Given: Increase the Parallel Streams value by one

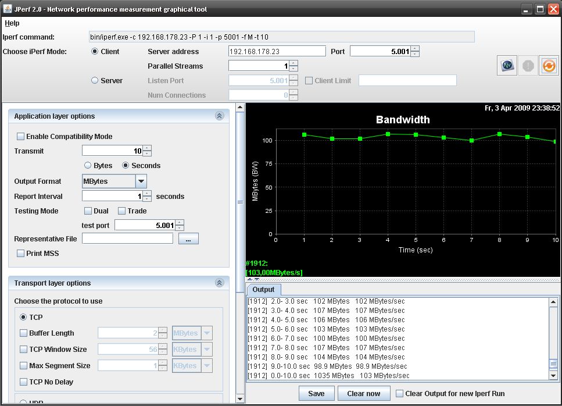Looking at the screenshot, I should point(293,63).
